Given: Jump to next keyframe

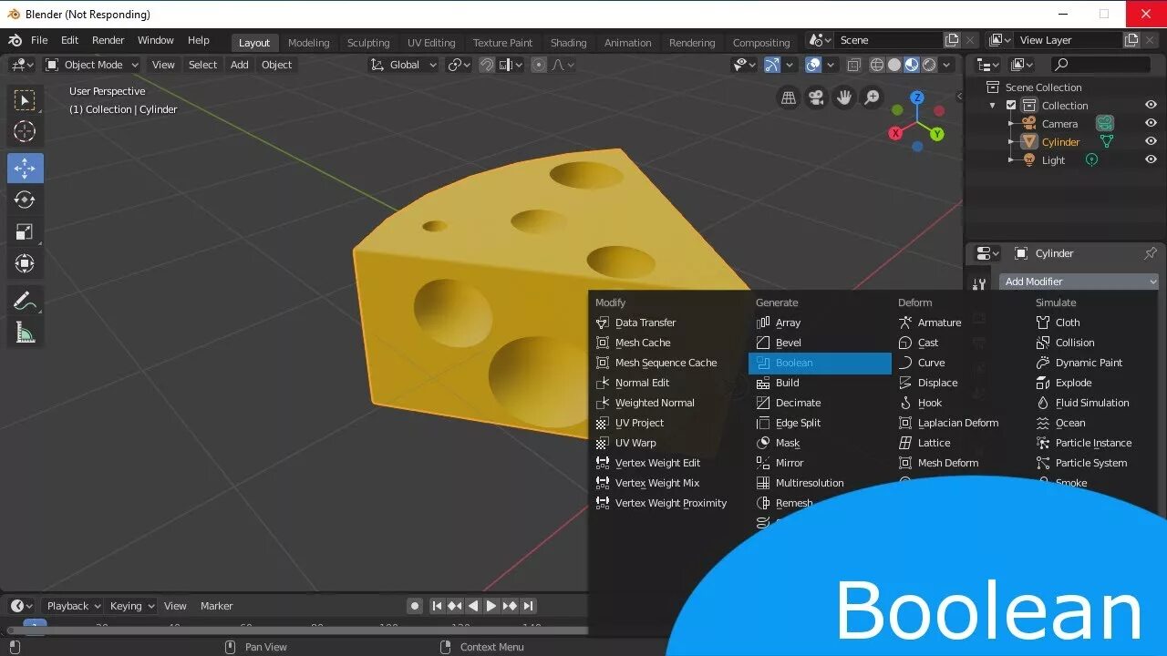Looking at the screenshot, I should (510, 606).
